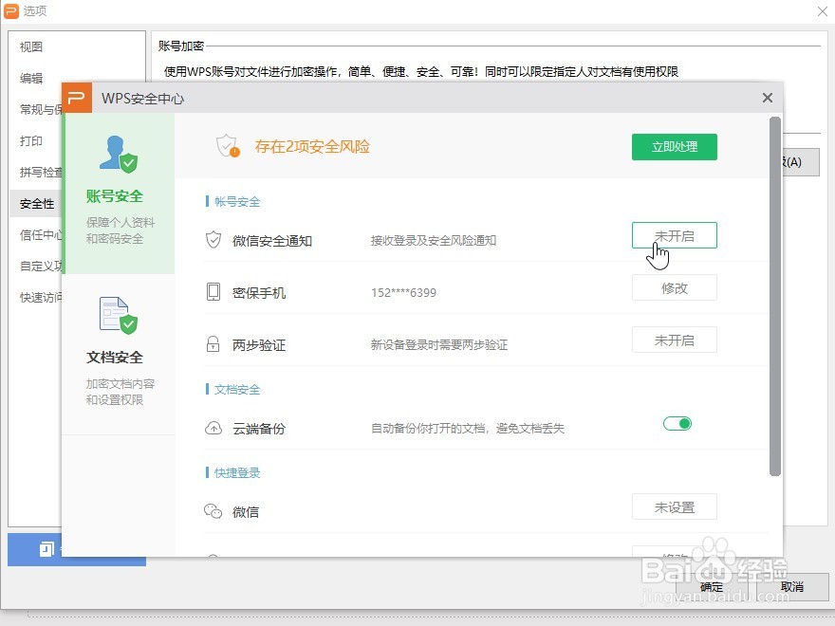The image size is (835, 626).
Task: Open the 账号安全 tab
Action: click(x=119, y=193)
